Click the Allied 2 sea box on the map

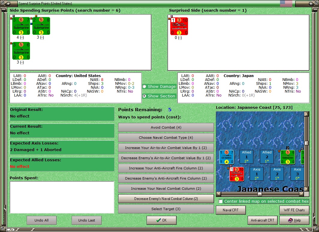(267, 157)
